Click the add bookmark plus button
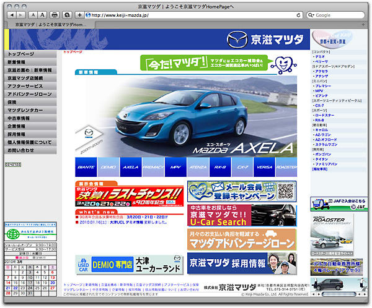372x308 pixels. click(79, 14)
